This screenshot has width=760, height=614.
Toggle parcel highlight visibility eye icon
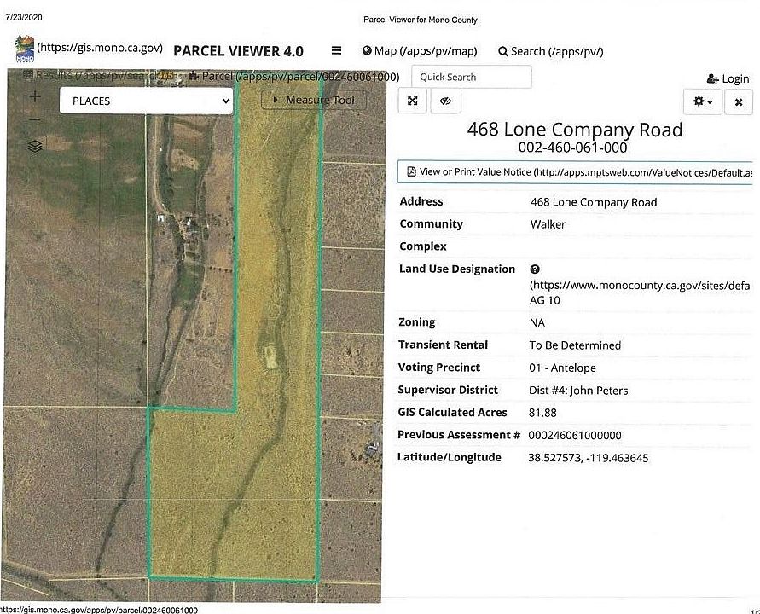pos(445,101)
